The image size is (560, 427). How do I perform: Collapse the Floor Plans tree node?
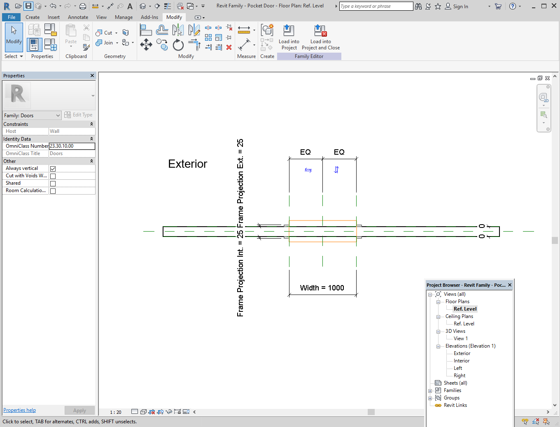[x=438, y=302]
